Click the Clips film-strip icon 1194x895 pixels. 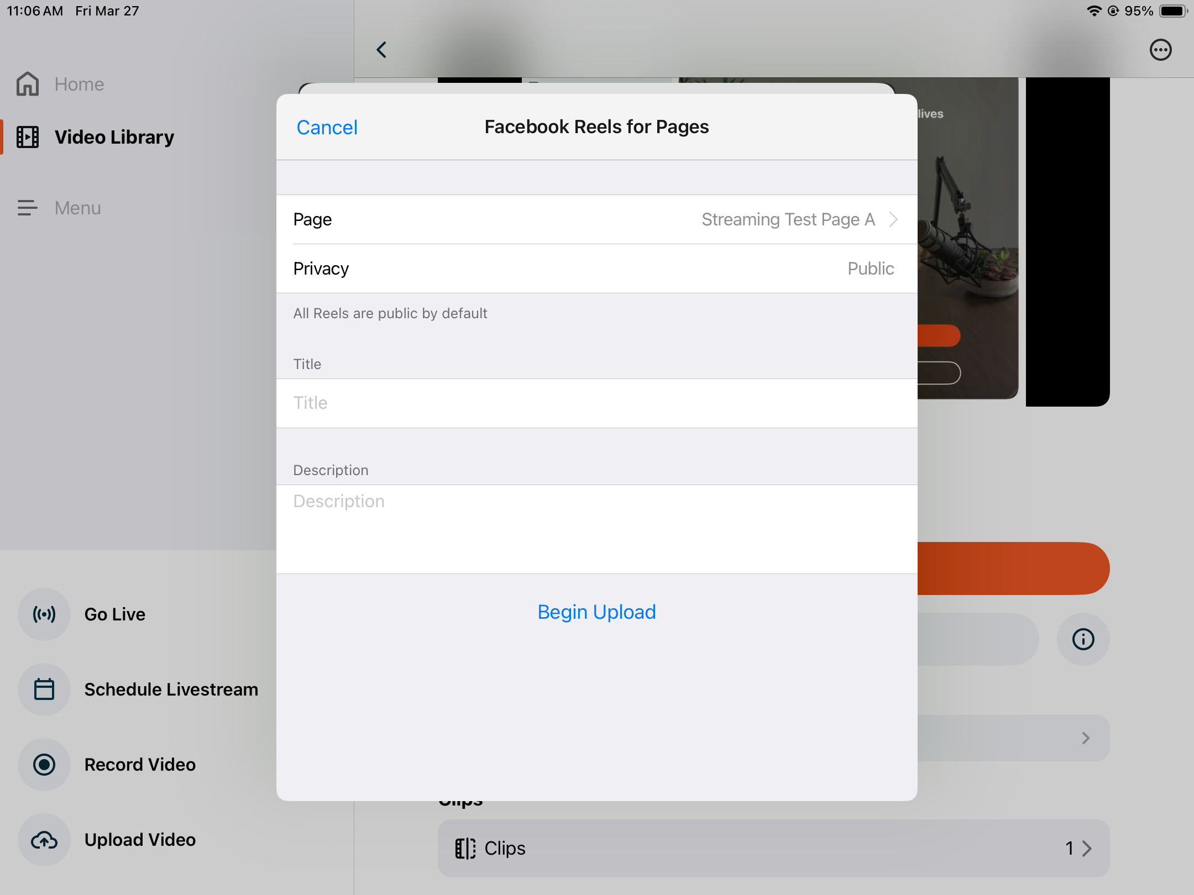[465, 848]
